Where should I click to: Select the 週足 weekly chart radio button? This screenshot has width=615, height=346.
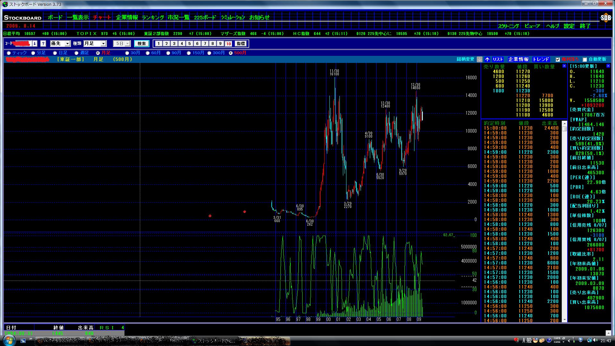coord(76,53)
